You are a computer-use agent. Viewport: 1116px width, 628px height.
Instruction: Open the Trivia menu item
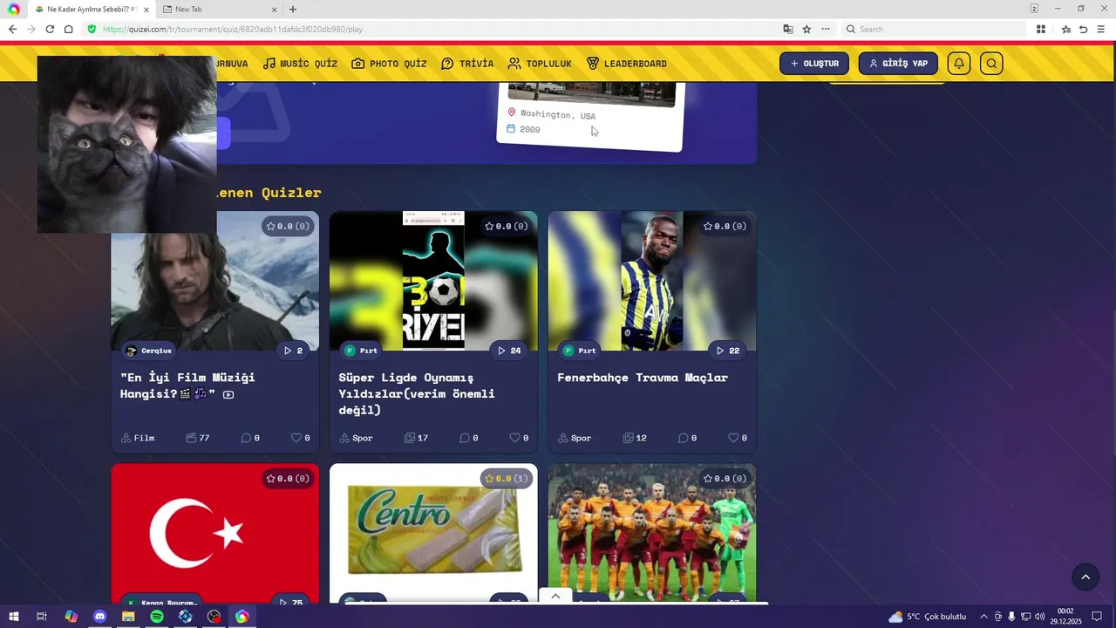[467, 64]
